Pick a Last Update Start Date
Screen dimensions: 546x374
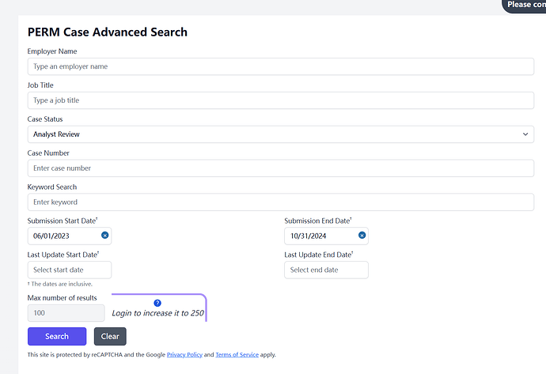[x=69, y=270]
